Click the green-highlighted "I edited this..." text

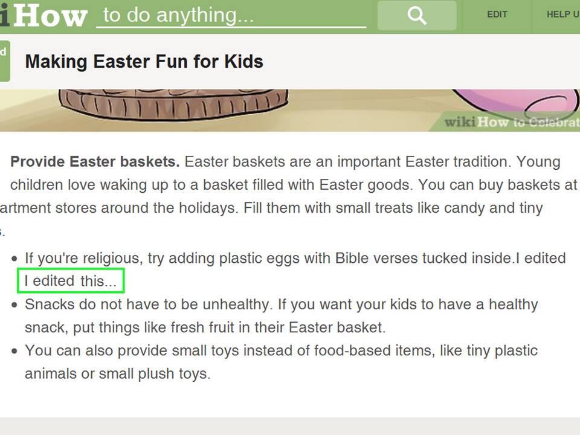coord(71,281)
